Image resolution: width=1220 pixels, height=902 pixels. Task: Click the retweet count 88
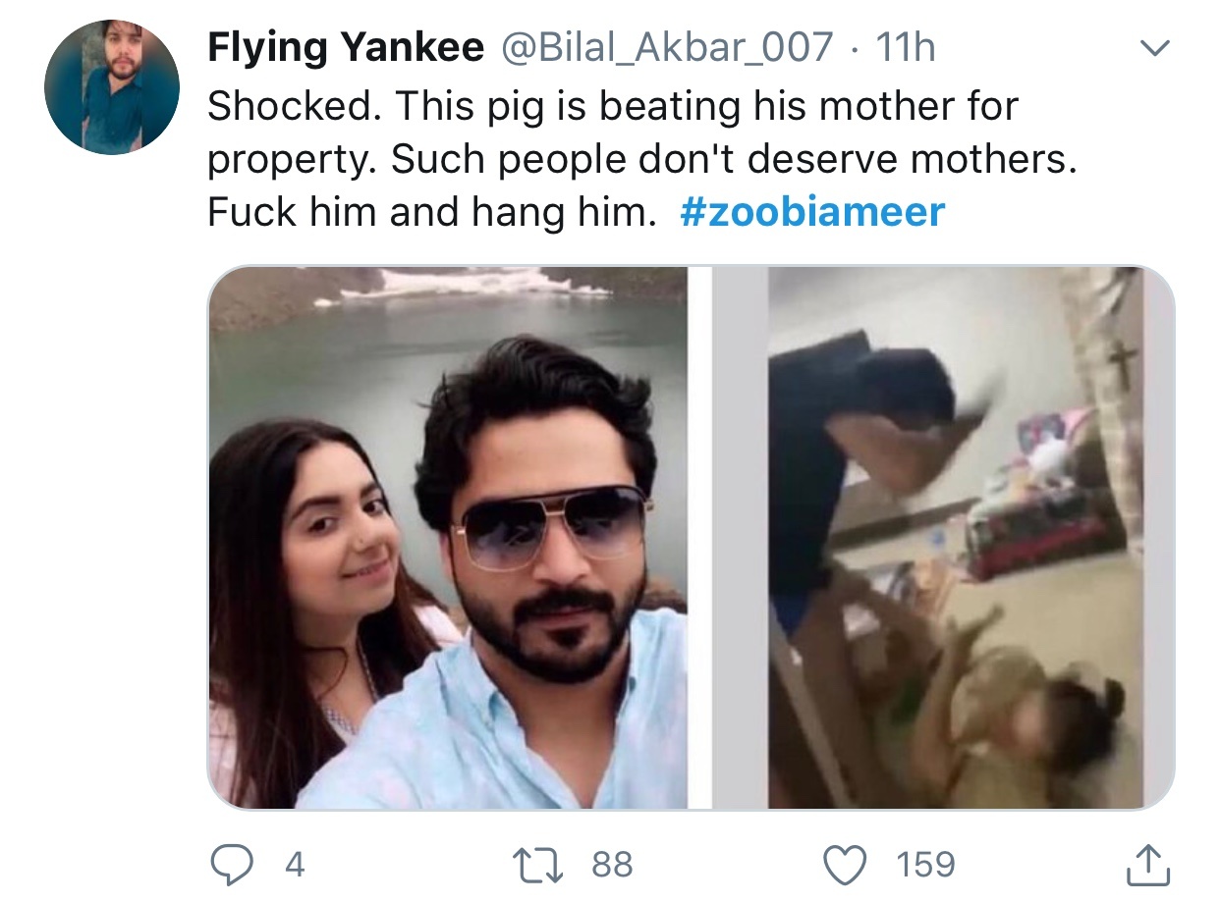tap(612, 865)
